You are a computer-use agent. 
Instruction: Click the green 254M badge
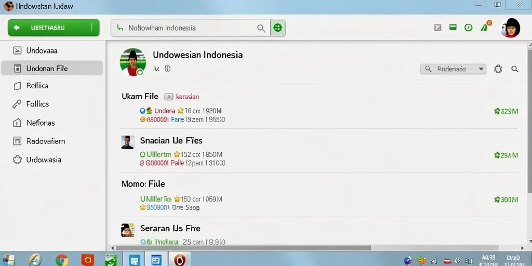click(x=506, y=155)
